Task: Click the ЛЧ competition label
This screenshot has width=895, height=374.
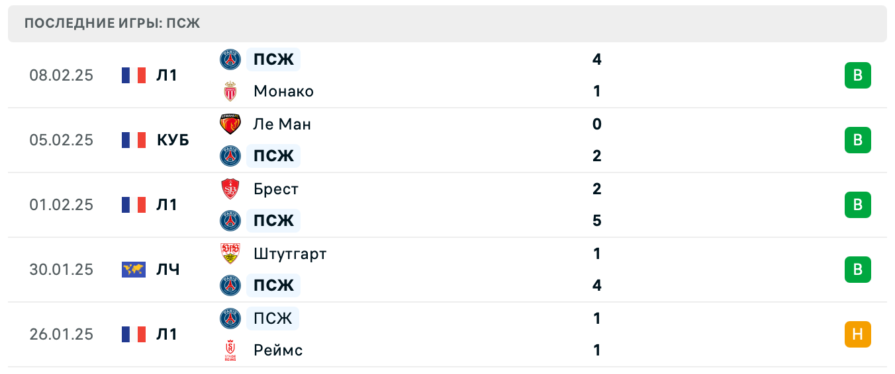Action: tap(168, 270)
